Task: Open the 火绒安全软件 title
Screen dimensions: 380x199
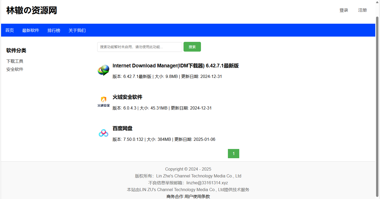Action: point(127,97)
